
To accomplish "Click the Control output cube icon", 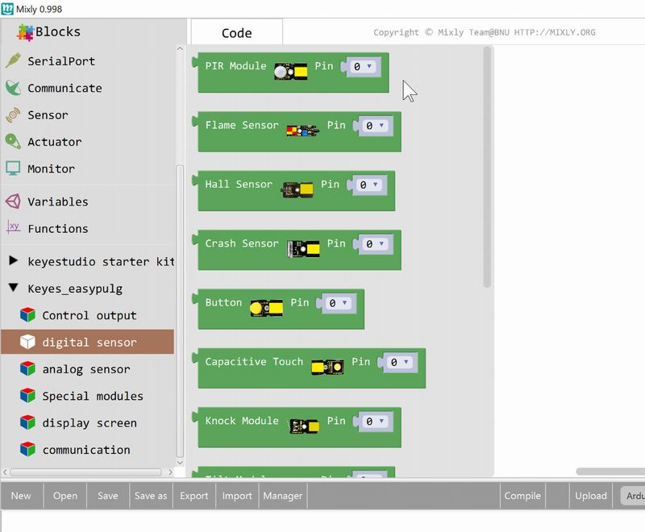I will coord(27,315).
